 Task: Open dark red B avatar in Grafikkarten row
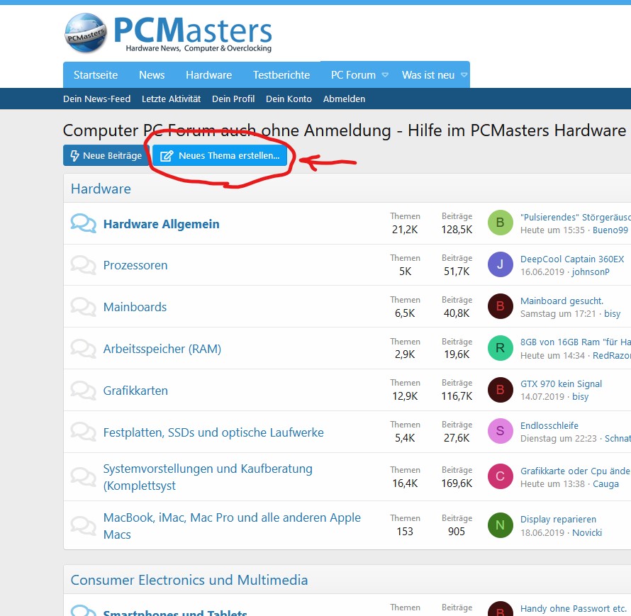[501, 390]
